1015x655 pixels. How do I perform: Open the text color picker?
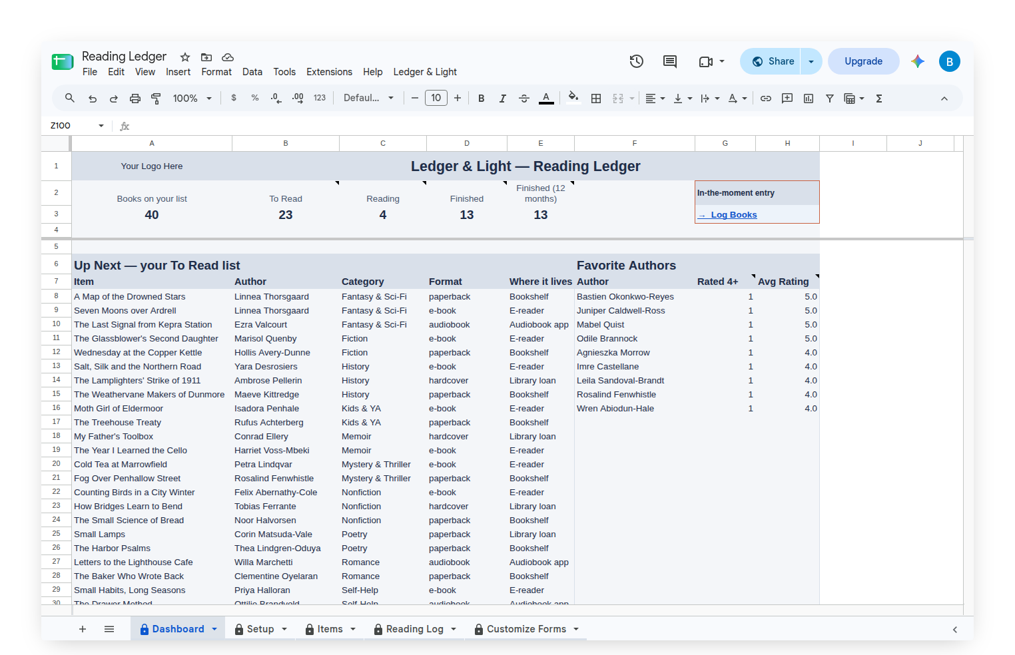tap(546, 99)
